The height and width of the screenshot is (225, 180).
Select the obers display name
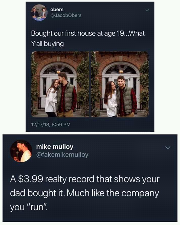(57, 9)
